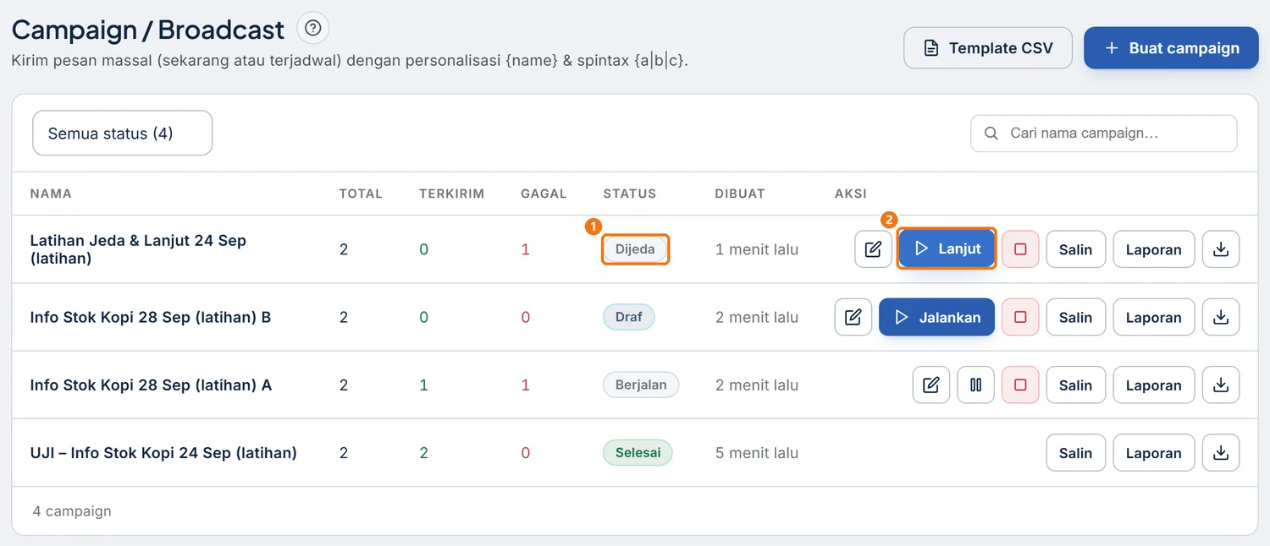Click the download icon for Latihan Jeda & Lanjut
This screenshot has width=1270, height=546.
tap(1221, 249)
